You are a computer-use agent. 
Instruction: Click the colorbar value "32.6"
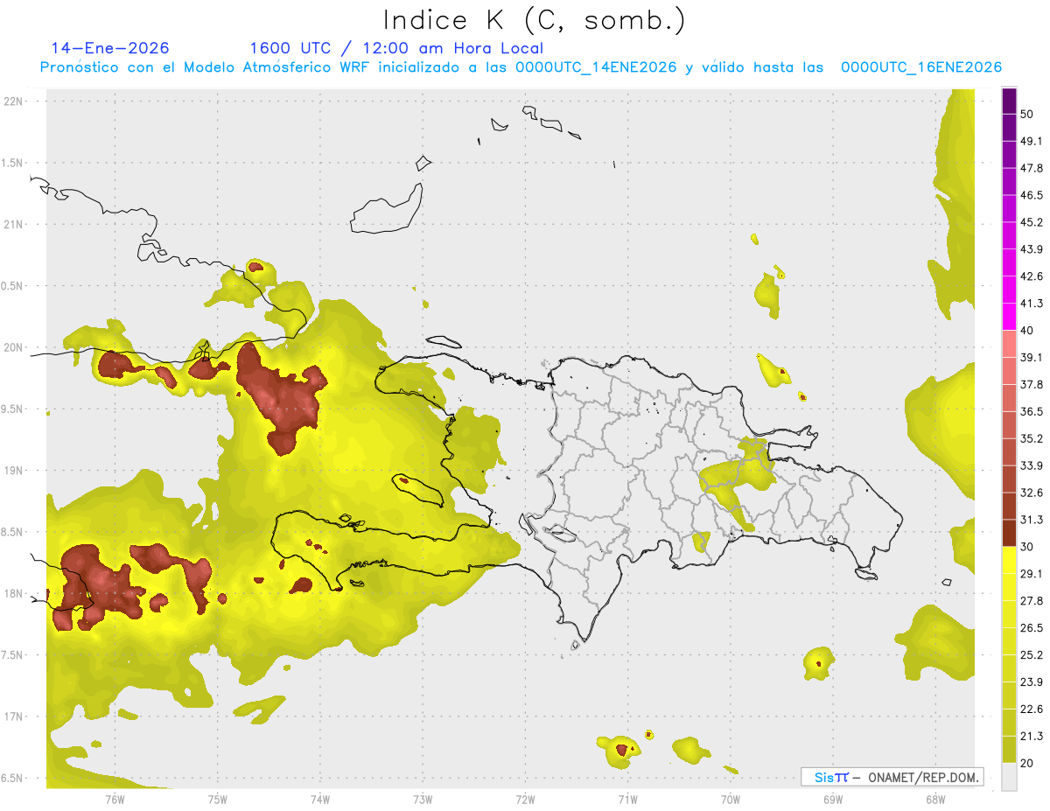pyautogui.click(x=1032, y=493)
